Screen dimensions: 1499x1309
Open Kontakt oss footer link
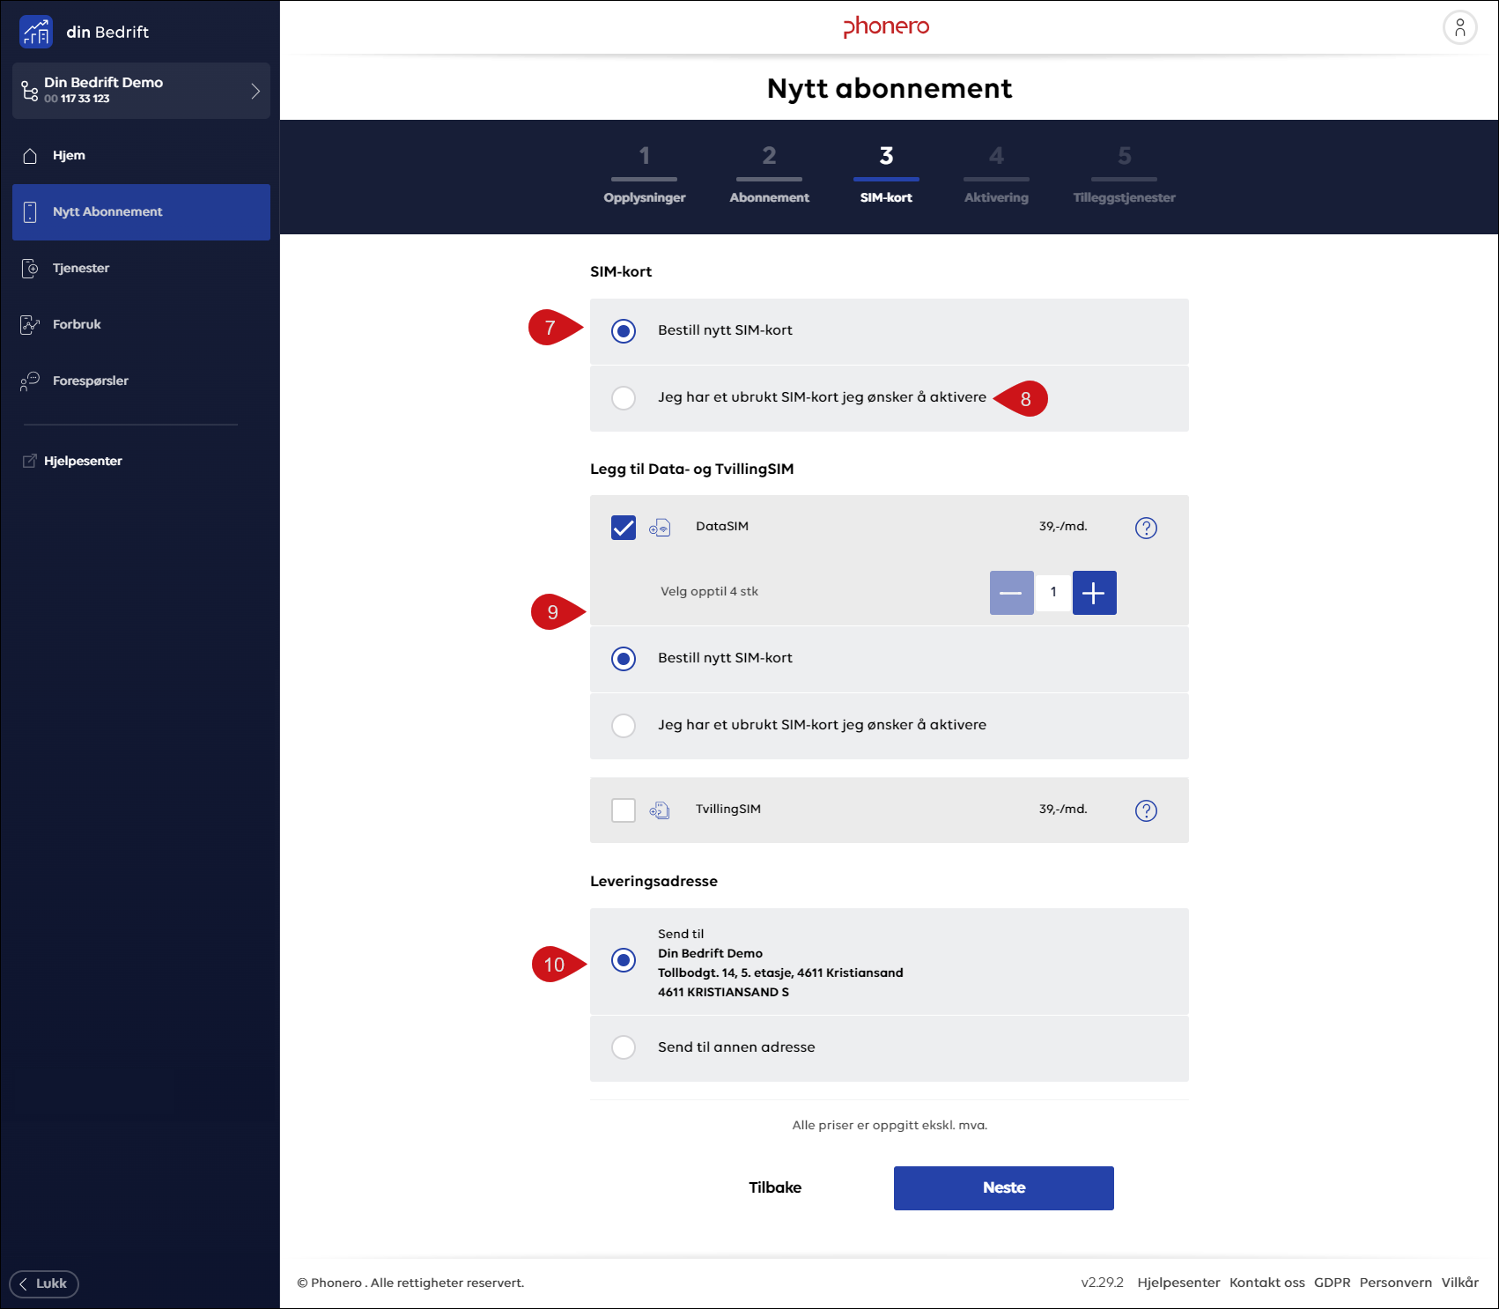[x=1267, y=1283]
